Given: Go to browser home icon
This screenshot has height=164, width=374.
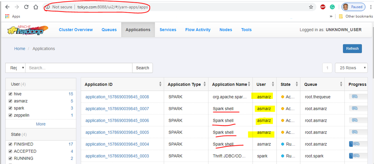Looking at the screenshot, I should [x=36, y=7].
